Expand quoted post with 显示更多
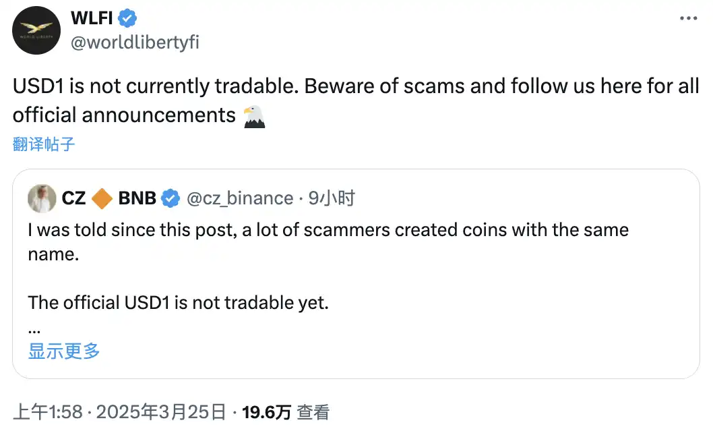Screen dimensions: 713x429 pos(64,351)
